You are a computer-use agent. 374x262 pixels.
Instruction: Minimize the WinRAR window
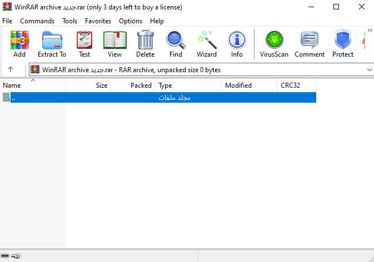311,7
